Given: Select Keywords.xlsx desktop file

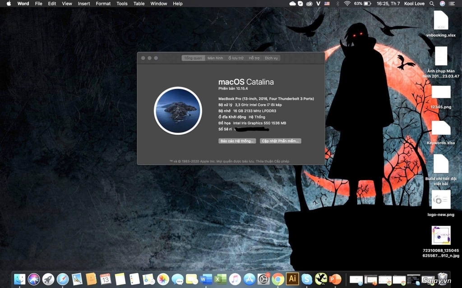Looking at the screenshot, I should [x=441, y=133].
